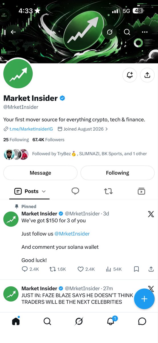Tap the back arrow in the header

coord(13,32)
